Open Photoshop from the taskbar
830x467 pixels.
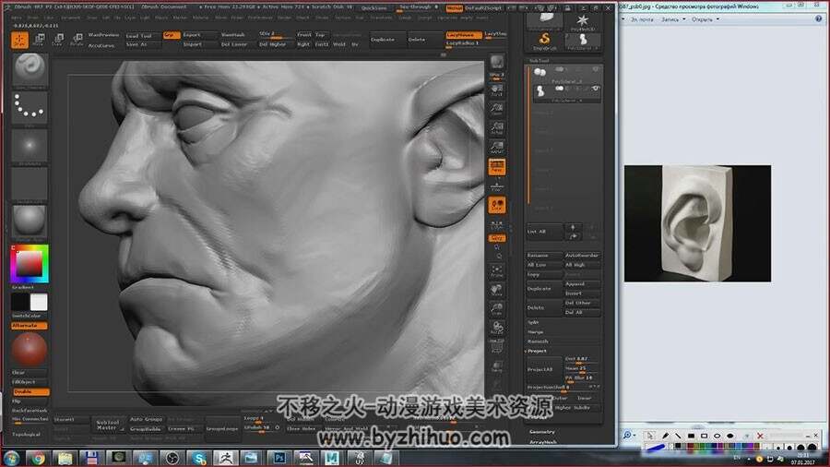coord(279,458)
